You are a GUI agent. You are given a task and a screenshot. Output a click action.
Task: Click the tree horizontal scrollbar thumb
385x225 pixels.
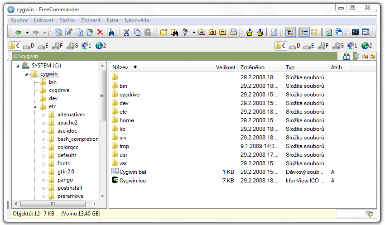(x=53, y=204)
